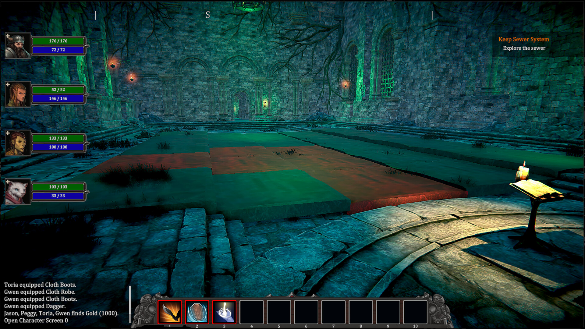Screen dimensions: 585x329
Task: Click the plus icon on orc portrait
Action: tap(8, 133)
